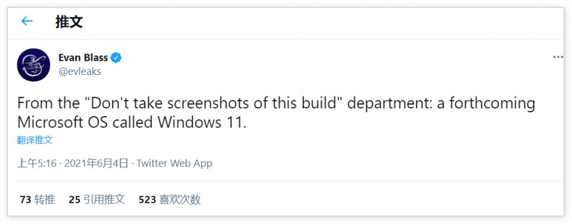Open Evan Blass profile avatar
The width and height of the screenshot is (572, 224).
(x=34, y=64)
